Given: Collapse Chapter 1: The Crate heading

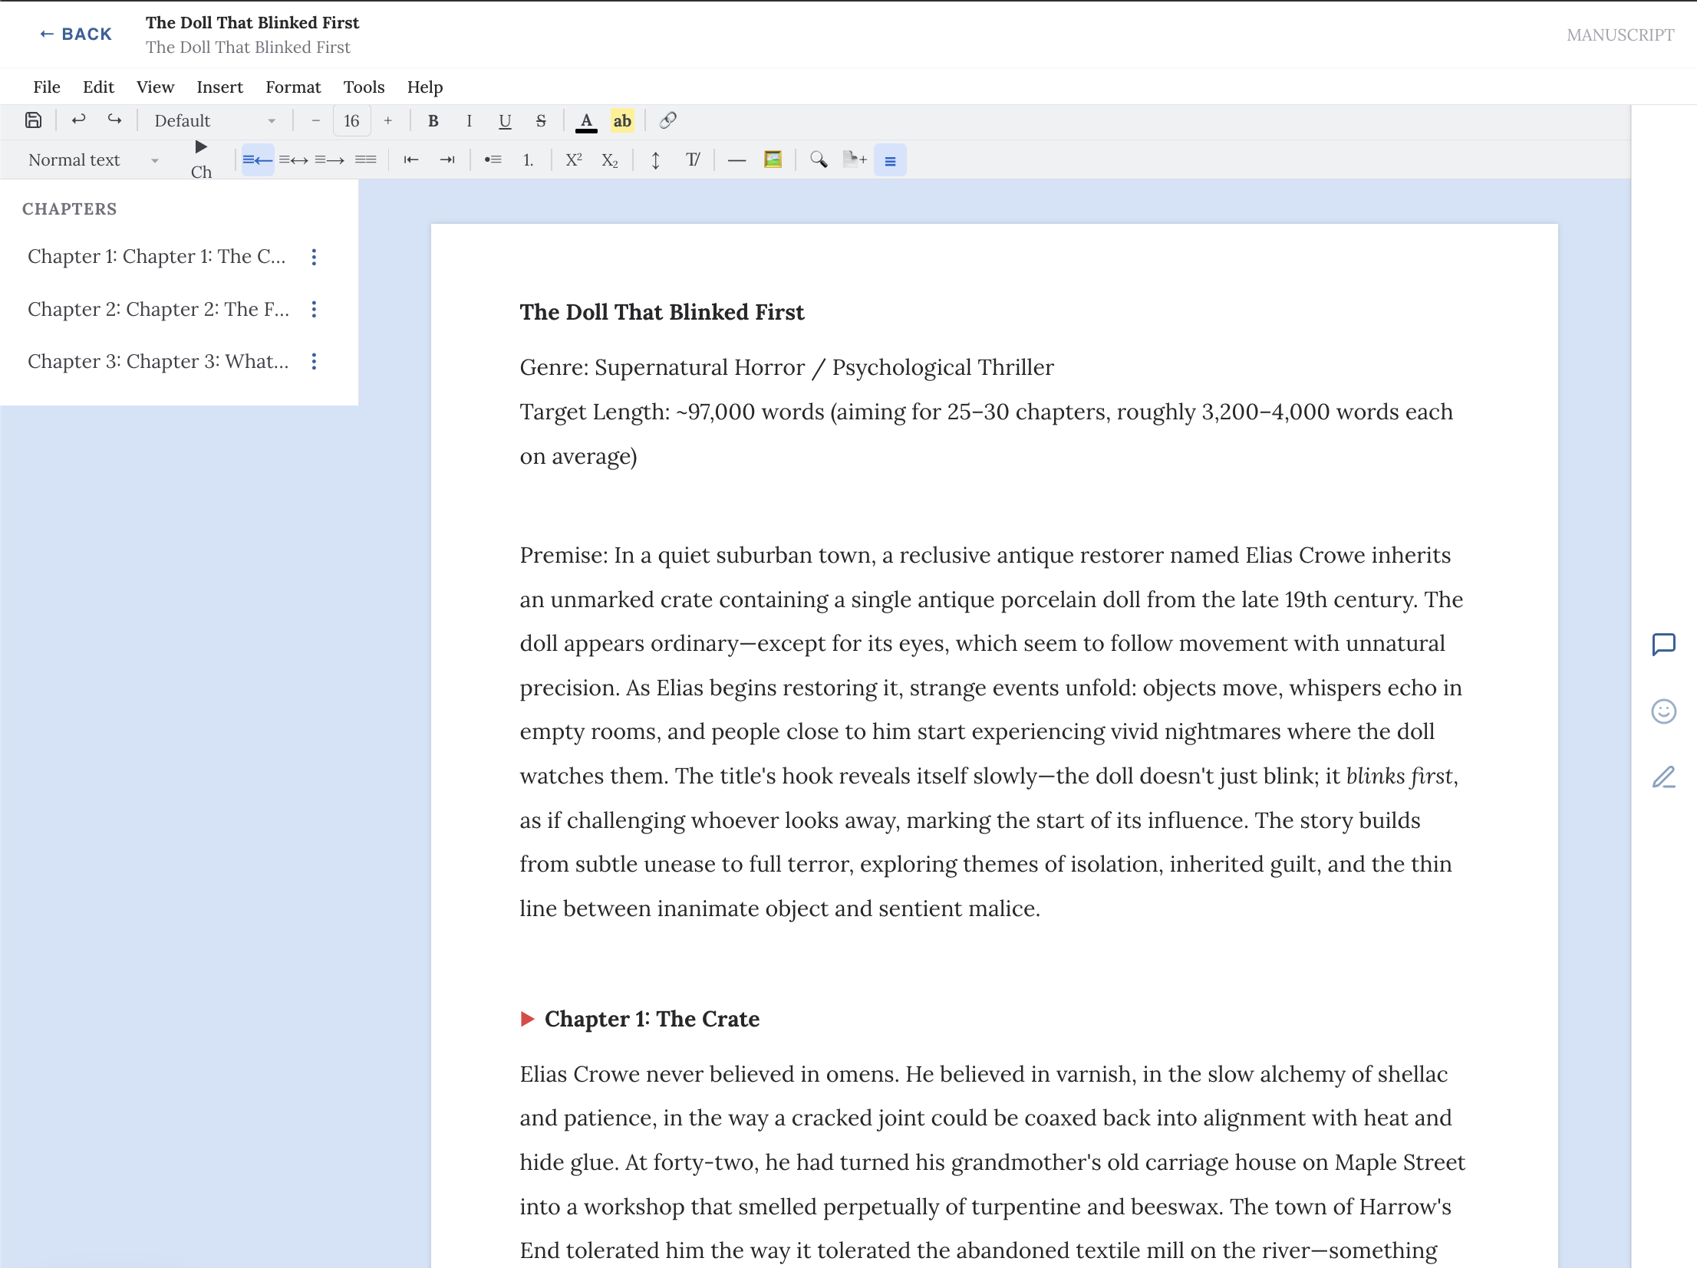Looking at the screenshot, I should 527,1019.
